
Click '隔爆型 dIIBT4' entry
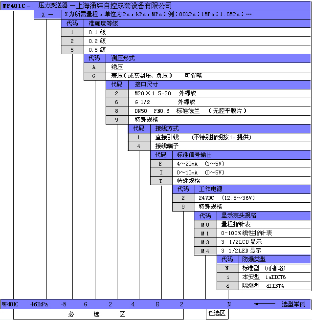pyautogui.click(x=263, y=286)
